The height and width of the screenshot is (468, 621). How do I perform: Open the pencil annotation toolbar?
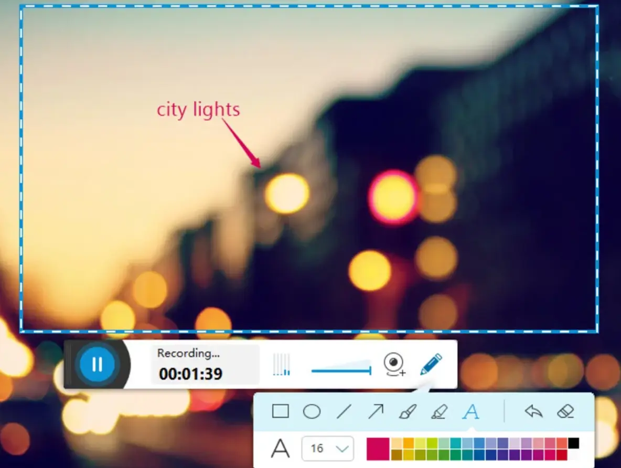[430, 364]
